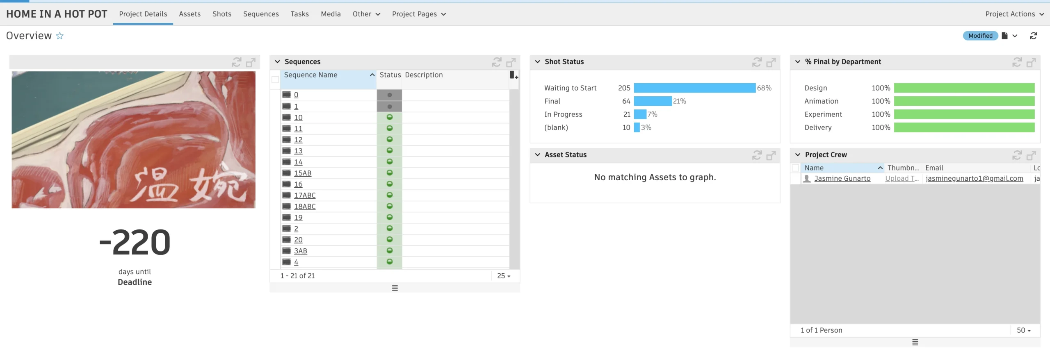Screen dimensions: 1050x361
Task: Switch to the Shots tab
Action: point(221,14)
